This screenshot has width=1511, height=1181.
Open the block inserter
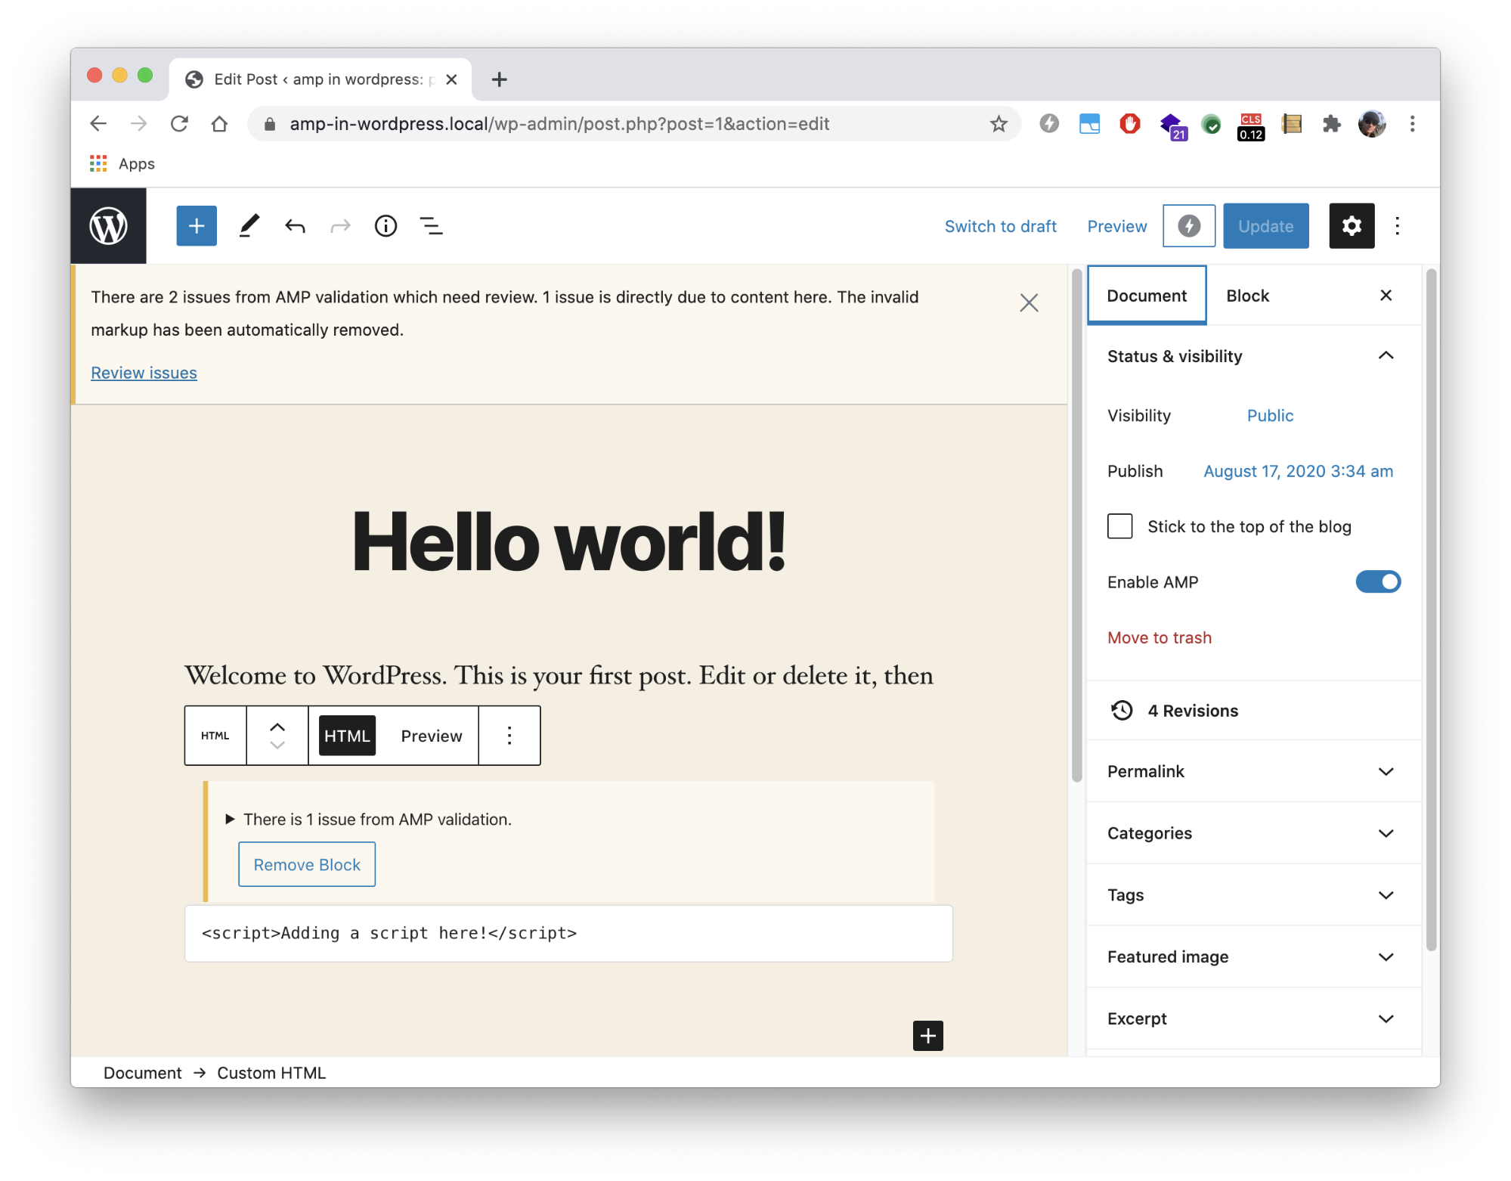coord(196,225)
